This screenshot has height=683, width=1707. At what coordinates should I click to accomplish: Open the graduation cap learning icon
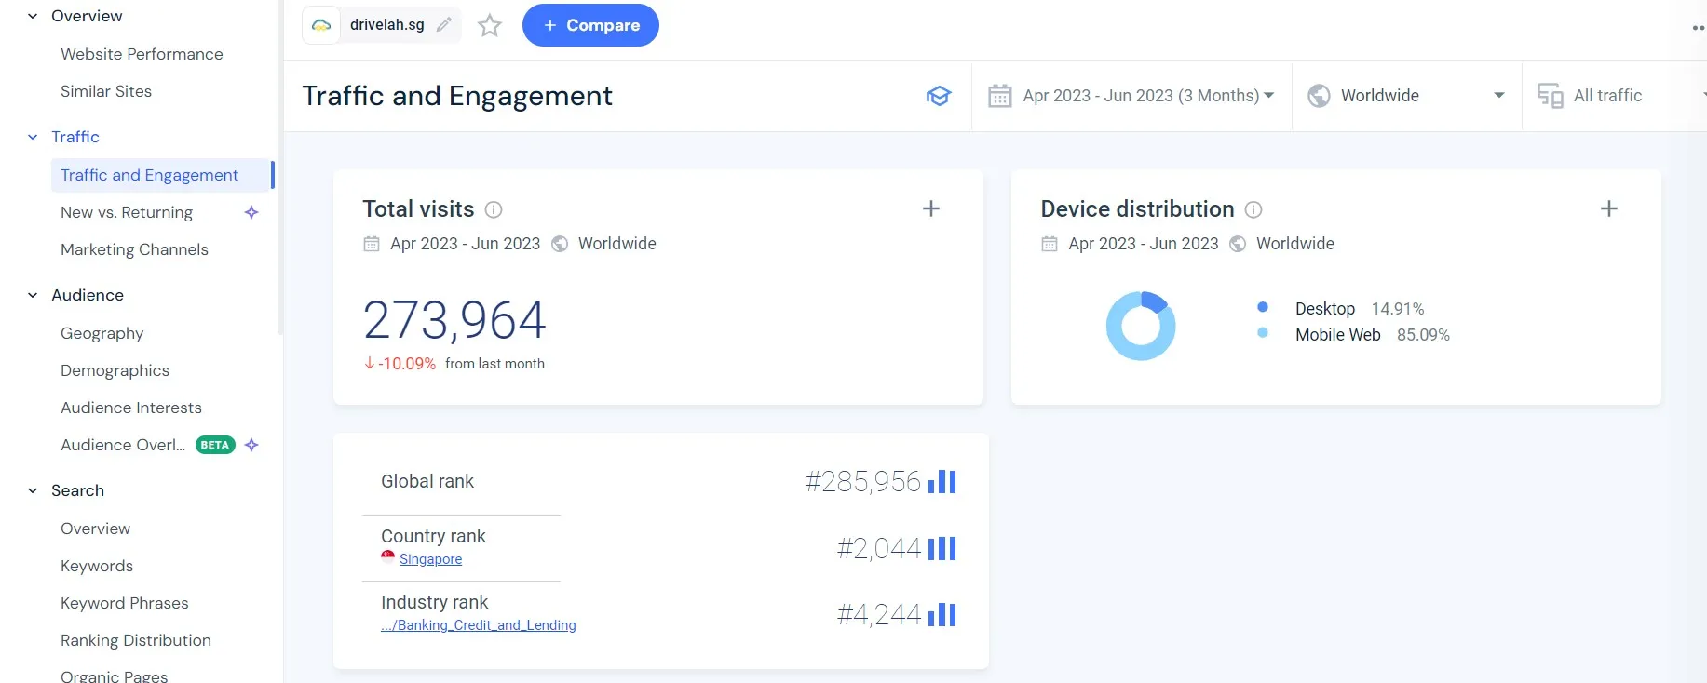[938, 96]
